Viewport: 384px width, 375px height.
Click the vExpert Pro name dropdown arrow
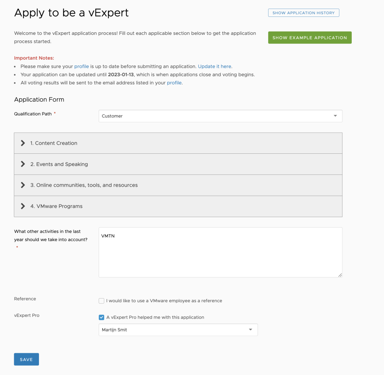[x=250, y=330]
